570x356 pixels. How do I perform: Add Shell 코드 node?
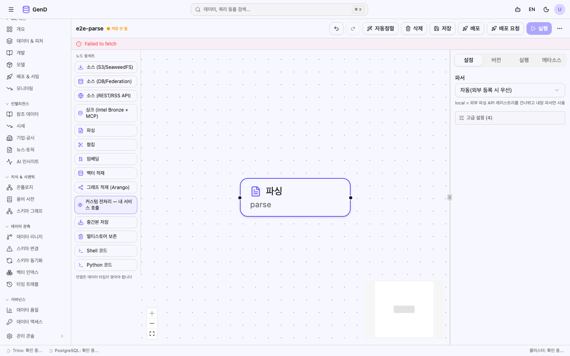pos(106,251)
